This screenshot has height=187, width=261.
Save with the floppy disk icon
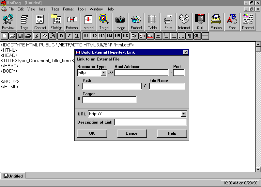click(20, 36)
